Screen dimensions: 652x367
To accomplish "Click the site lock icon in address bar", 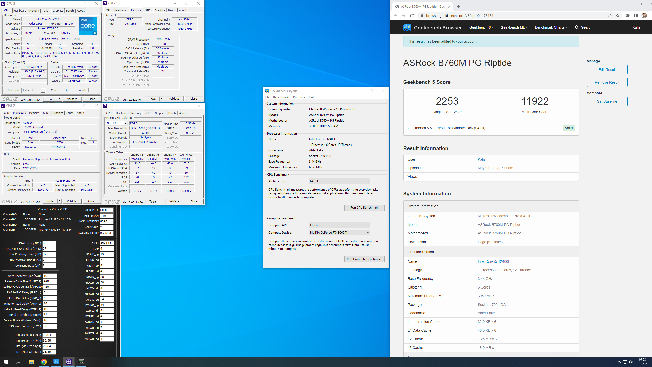I will pyautogui.click(x=422, y=16).
